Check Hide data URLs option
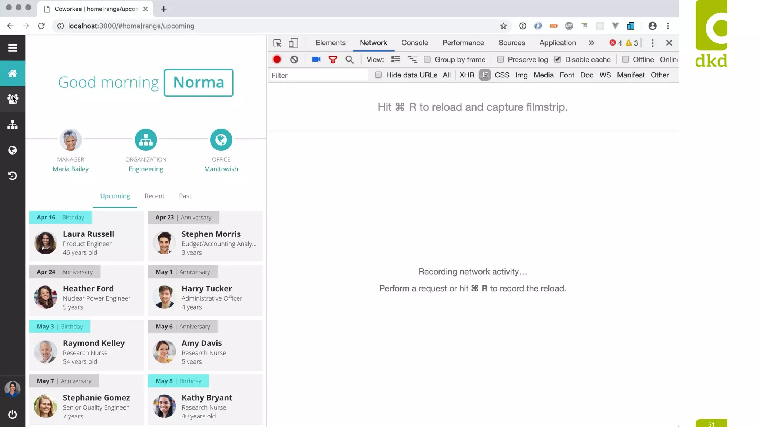Viewport: 759px width, 427px height. pos(378,75)
